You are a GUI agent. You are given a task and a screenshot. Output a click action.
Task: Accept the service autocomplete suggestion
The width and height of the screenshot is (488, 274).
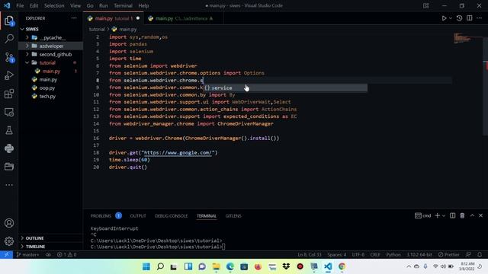pos(284,88)
